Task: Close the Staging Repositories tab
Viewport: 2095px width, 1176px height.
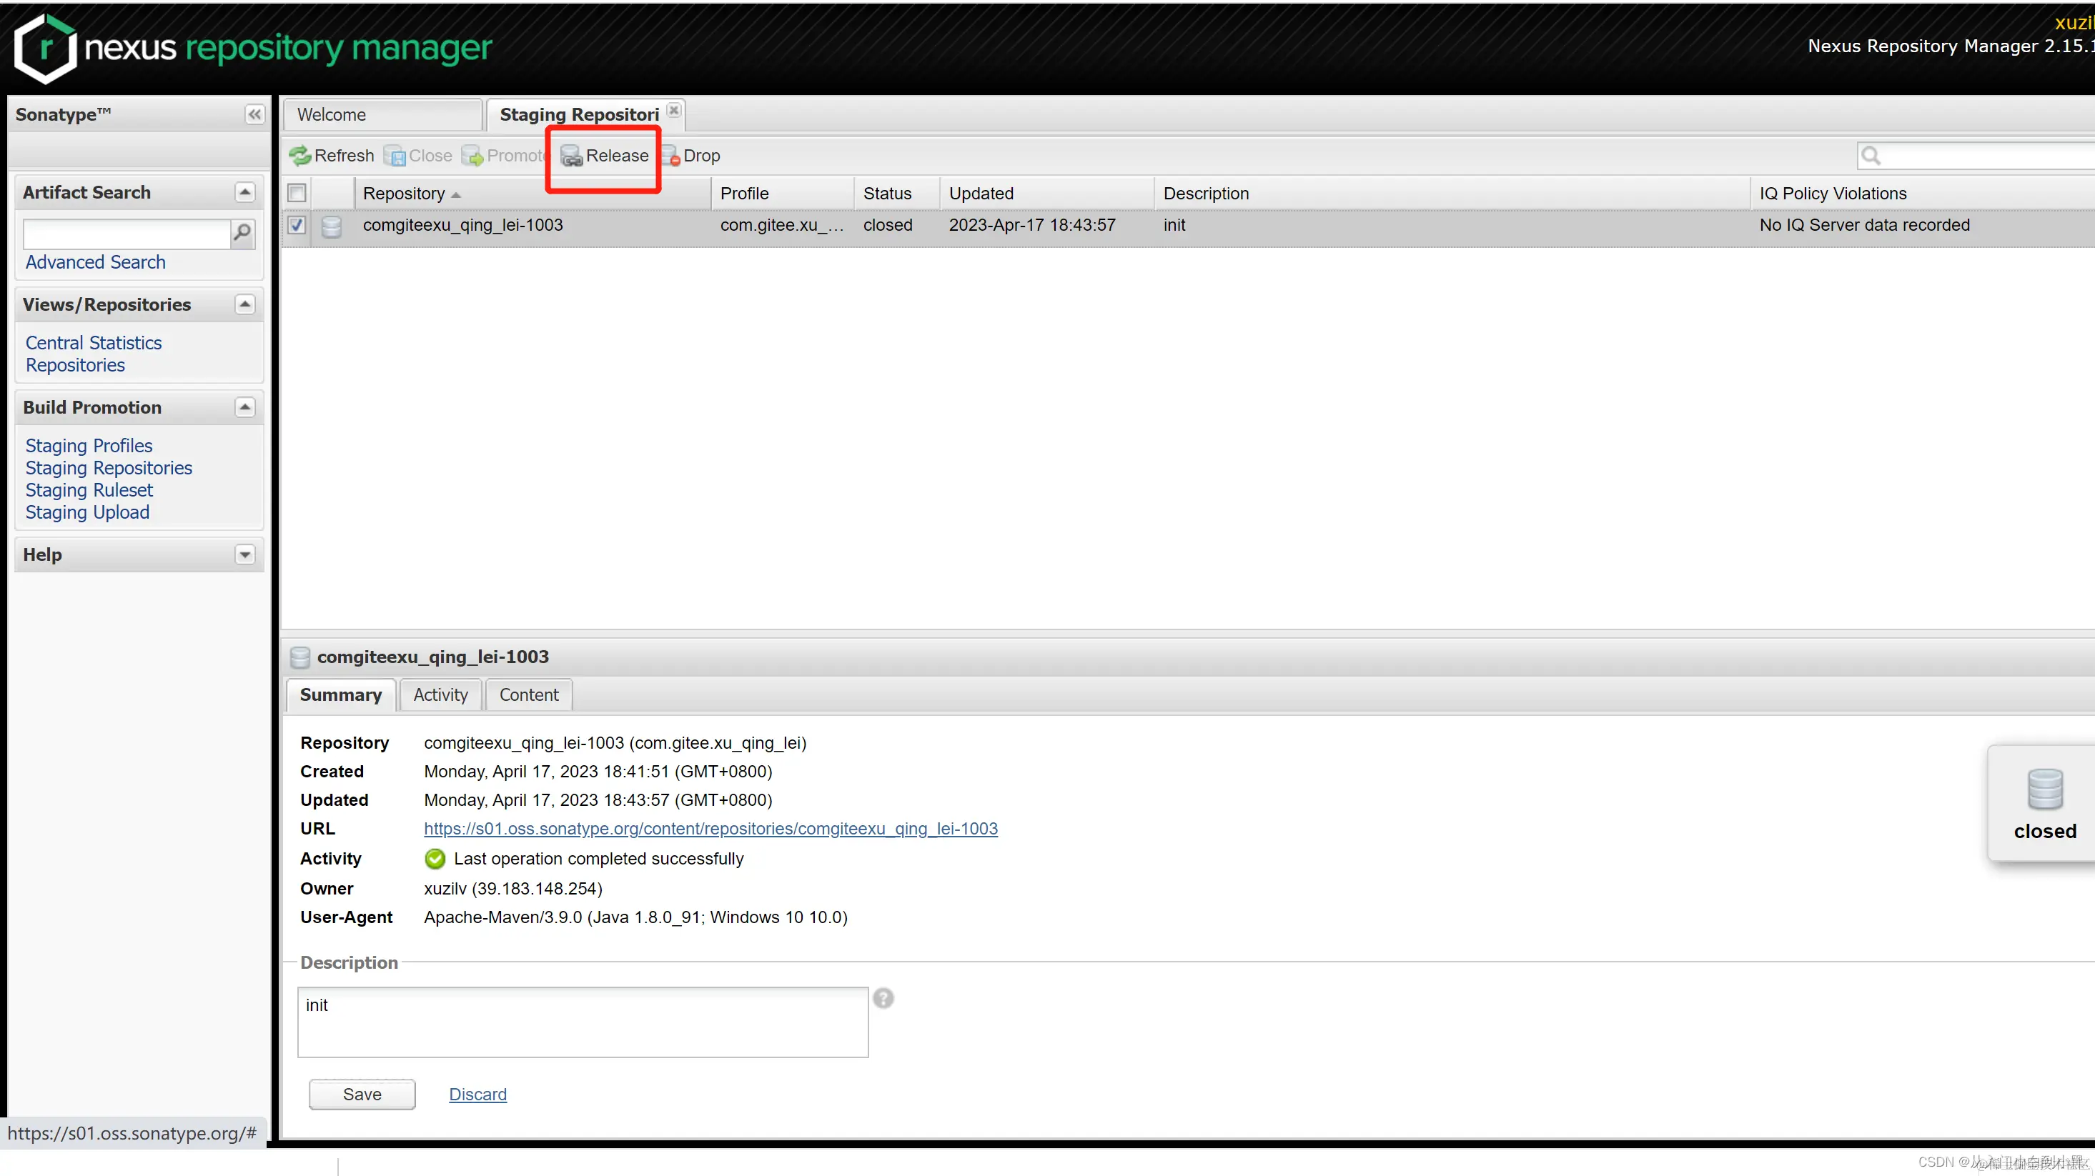Action: pos(673,110)
